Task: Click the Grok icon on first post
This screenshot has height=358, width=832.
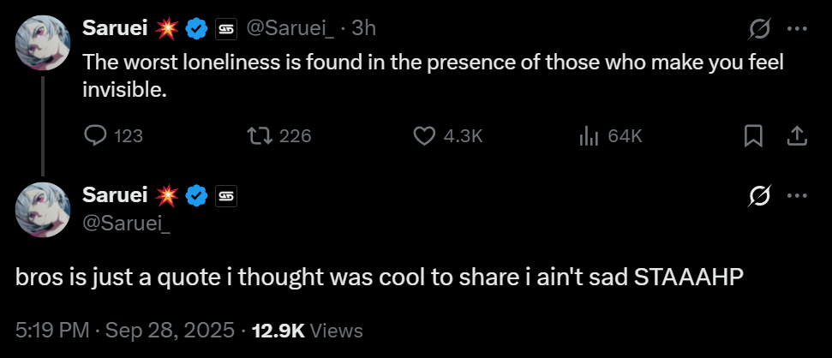Action: pos(759,29)
